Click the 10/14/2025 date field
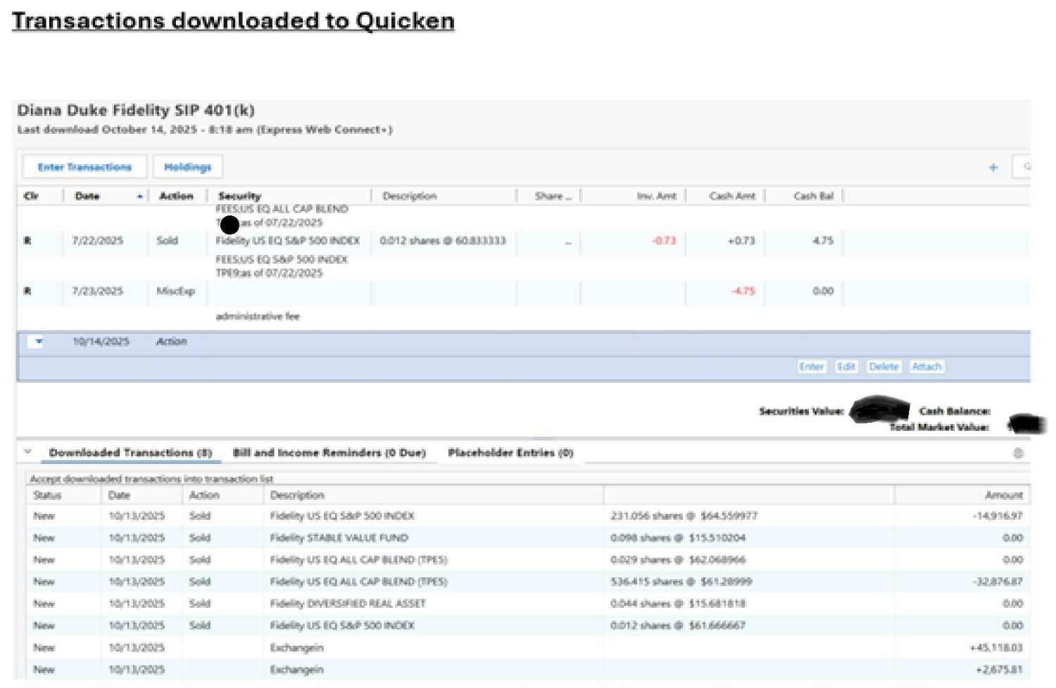 (x=101, y=342)
